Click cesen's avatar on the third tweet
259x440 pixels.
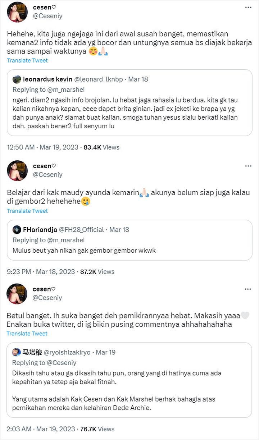(x=17, y=294)
